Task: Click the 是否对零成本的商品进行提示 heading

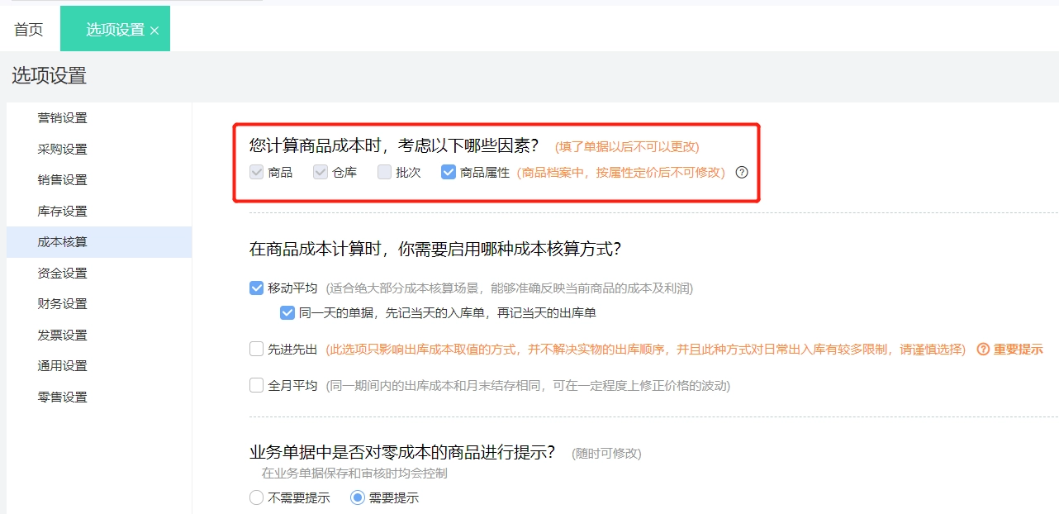Action: (x=402, y=452)
